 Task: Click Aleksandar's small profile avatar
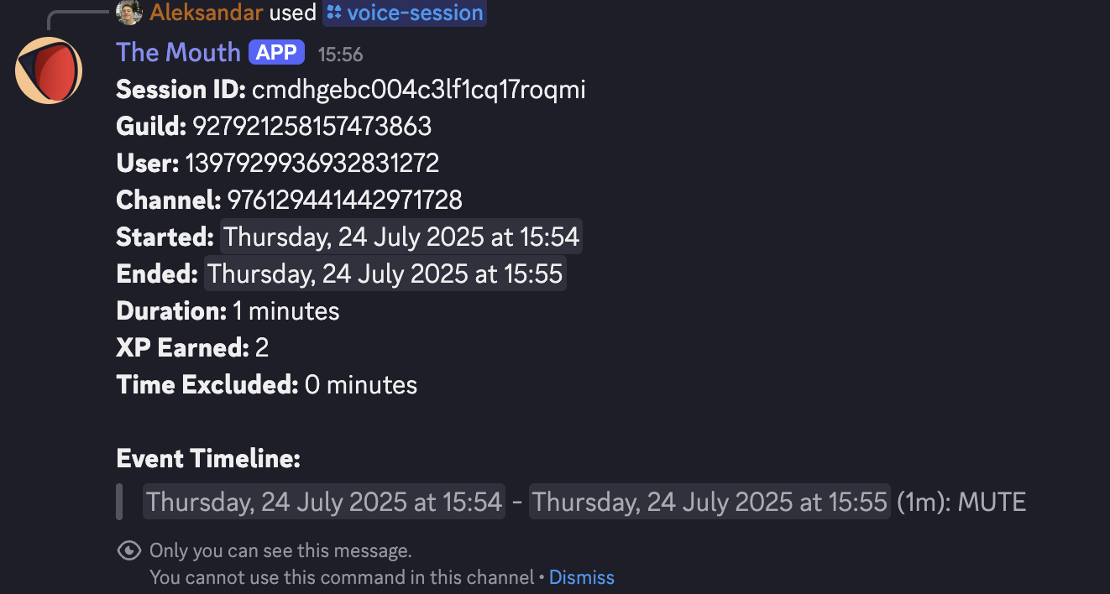(128, 13)
